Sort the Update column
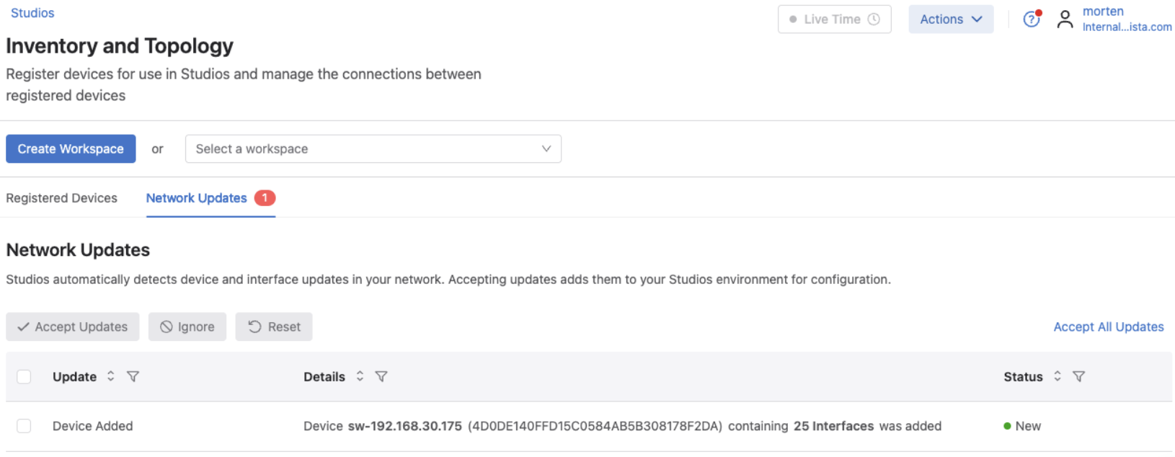1175x457 pixels. tap(110, 376)
